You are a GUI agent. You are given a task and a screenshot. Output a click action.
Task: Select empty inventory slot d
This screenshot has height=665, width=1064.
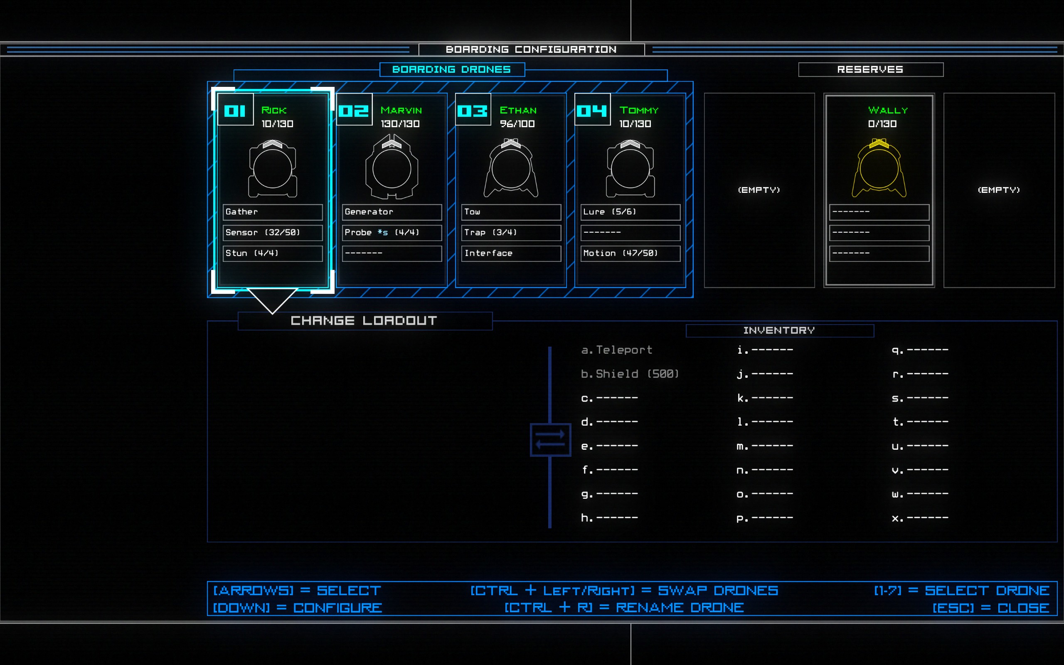[x=609, y=422]
